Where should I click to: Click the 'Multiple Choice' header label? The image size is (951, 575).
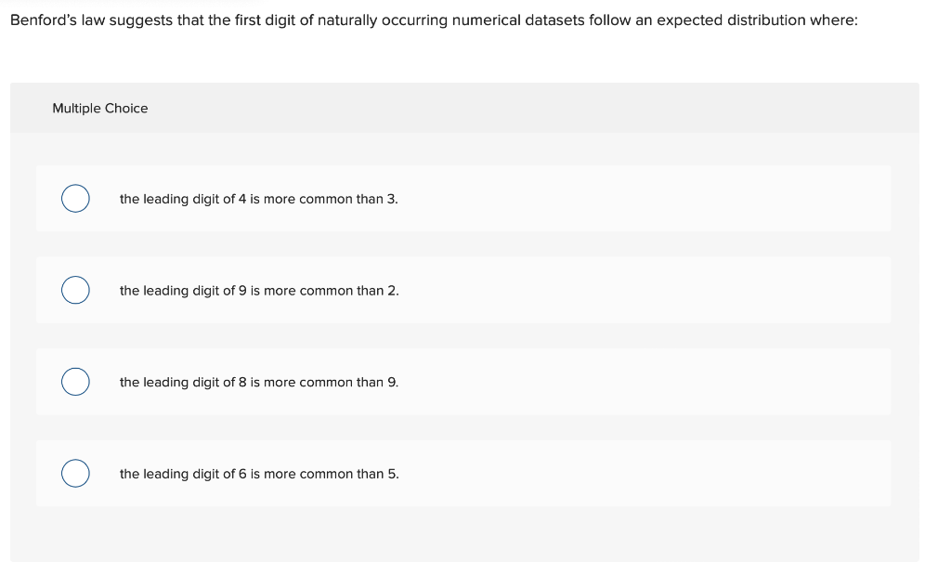pos(100,108)
